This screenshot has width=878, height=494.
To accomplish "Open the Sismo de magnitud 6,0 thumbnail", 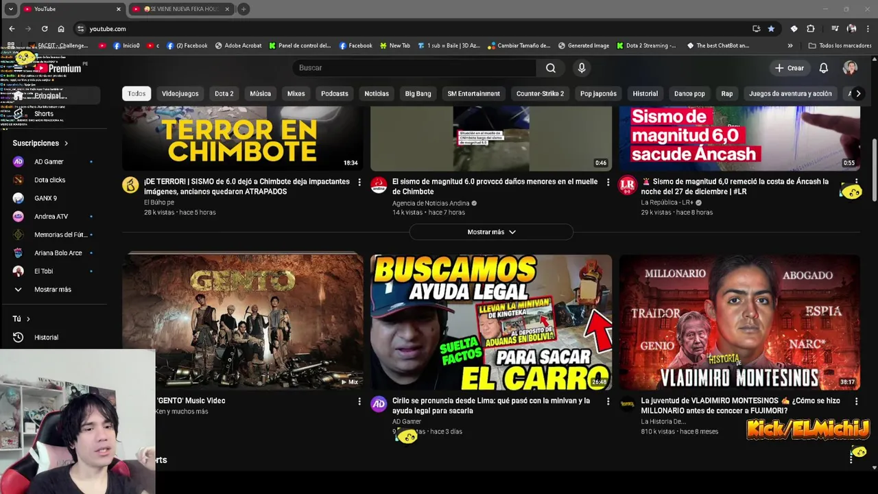I will (x=739, y=139).
